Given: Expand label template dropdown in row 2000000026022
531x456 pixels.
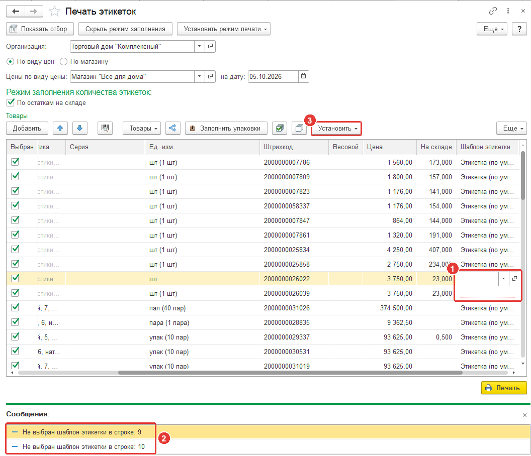Looking at the screenshot, I should (x=503, y=279).
